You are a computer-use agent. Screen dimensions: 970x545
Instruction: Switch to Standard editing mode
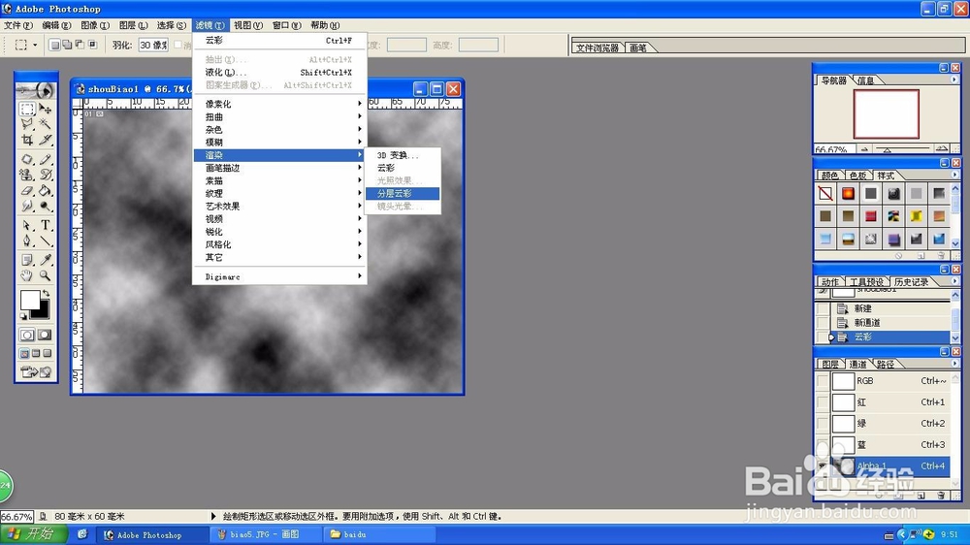[26, 335]
